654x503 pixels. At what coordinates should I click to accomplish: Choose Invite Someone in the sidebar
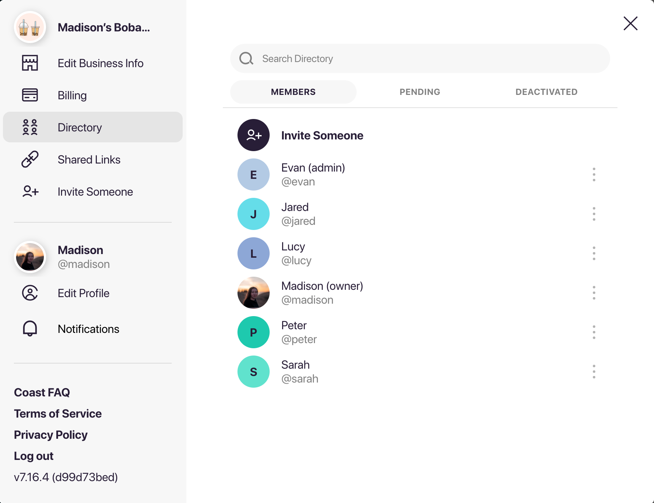(x=93, y=192)
